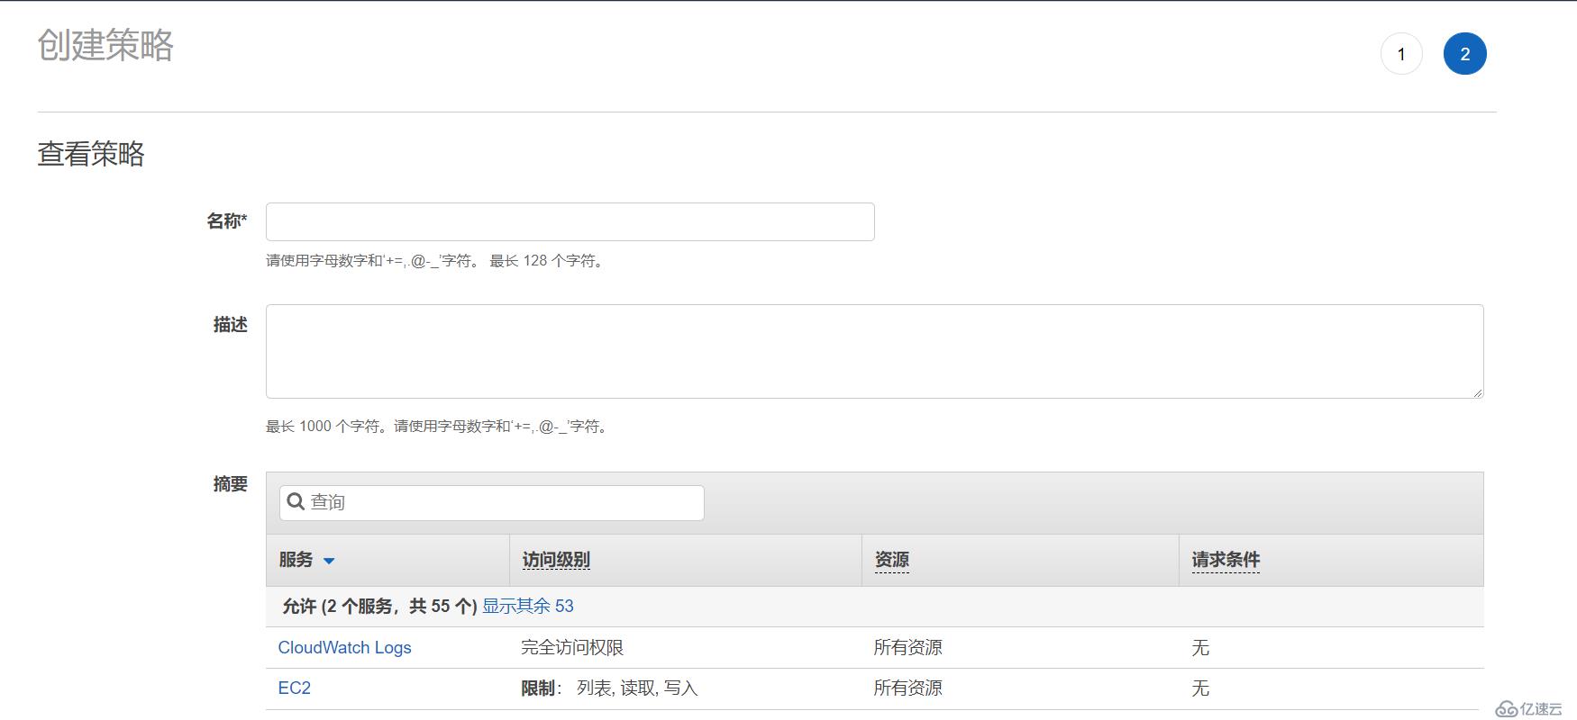Click the sort arrow beside 服务

pyautogui.click(x=329, y=561)
